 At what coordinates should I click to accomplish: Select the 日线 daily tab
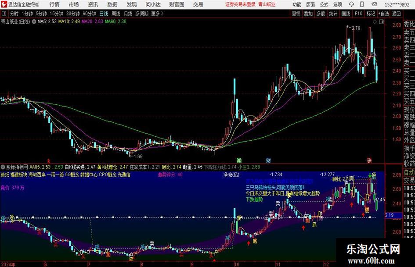click(104, 14)
